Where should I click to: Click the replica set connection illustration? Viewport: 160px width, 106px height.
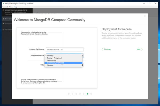57,58
